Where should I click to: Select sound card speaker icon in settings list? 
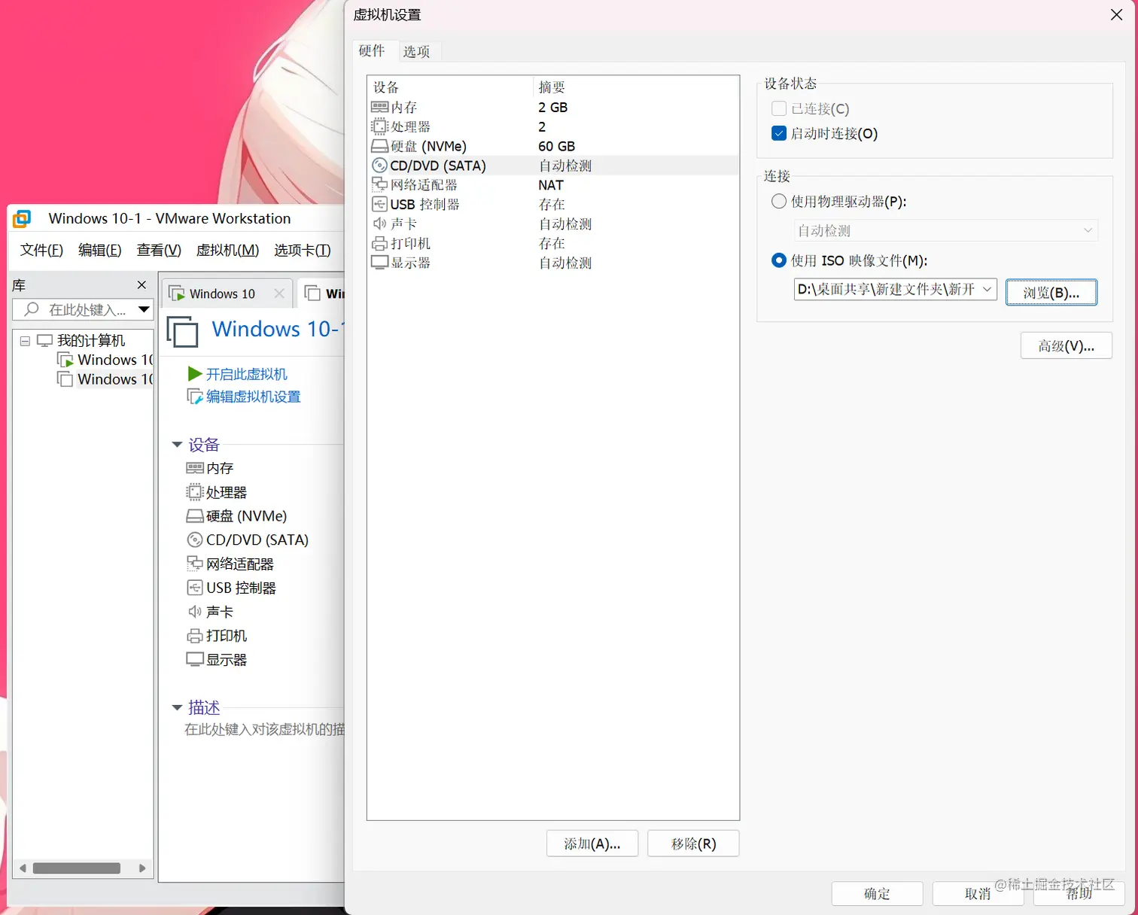pos(380,223)
